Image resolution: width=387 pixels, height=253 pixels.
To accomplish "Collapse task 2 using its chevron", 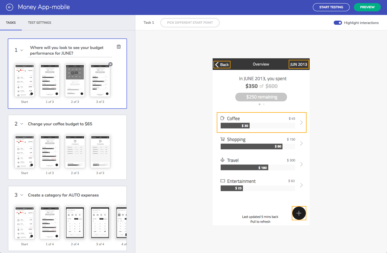I will click(22, 124).
